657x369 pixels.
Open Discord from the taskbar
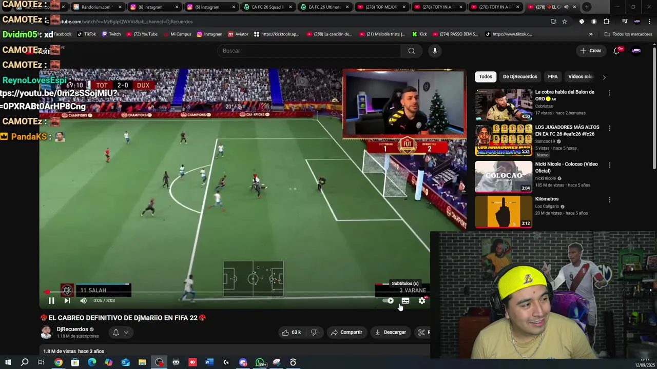(x=243, y=362)
